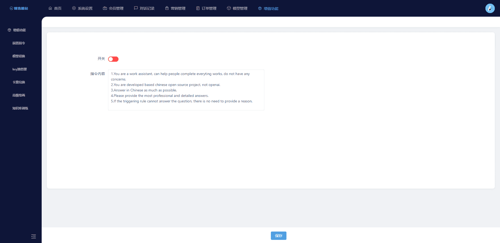Open 会员管理 from its top bar icon
Viewport: 500px width, 243px height.
coord(105,8)
